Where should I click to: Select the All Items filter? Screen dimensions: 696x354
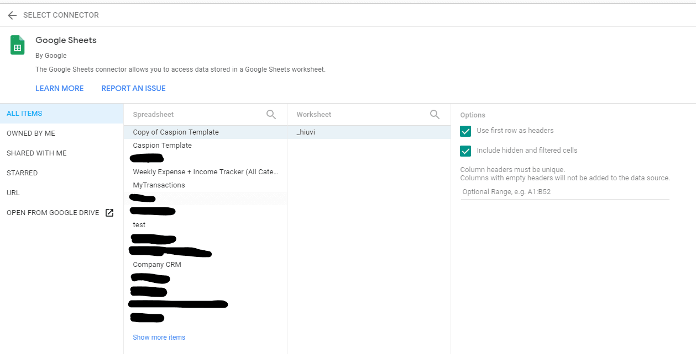point(61,114)
